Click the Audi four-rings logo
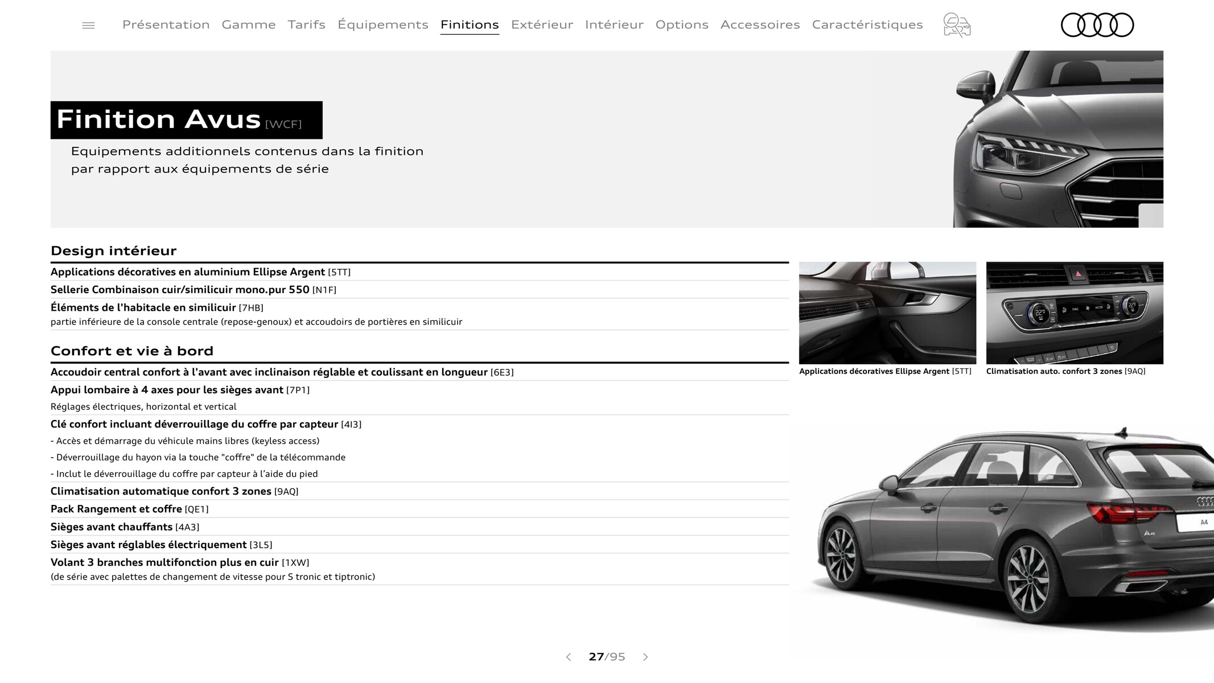Image resolution: width=1214 pixels, height=683 pixels. tap(1097, 25)
